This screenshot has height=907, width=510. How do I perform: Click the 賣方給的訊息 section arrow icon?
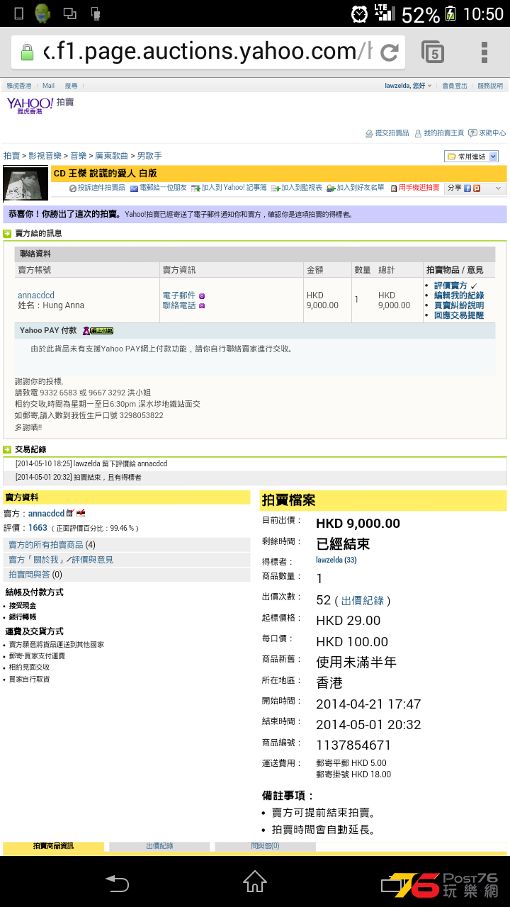pyautogui.click(x=7, y=233)
